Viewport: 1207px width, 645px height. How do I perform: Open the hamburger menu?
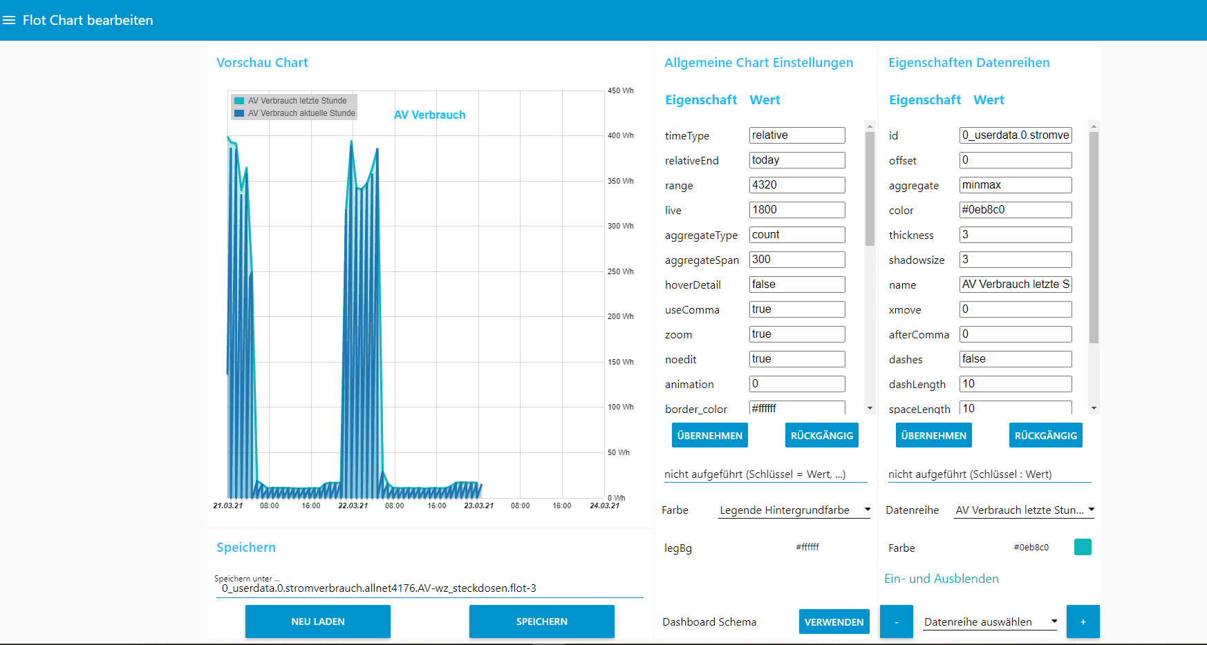[x=9, y=20]
